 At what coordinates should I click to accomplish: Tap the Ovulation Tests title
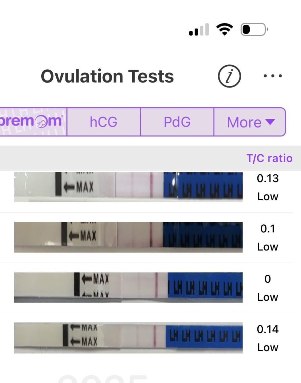click(x=107, y=76)
